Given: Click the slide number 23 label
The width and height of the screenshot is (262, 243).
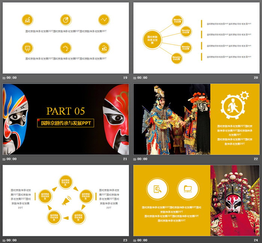Looking at the screenshot, I should 125,240.
